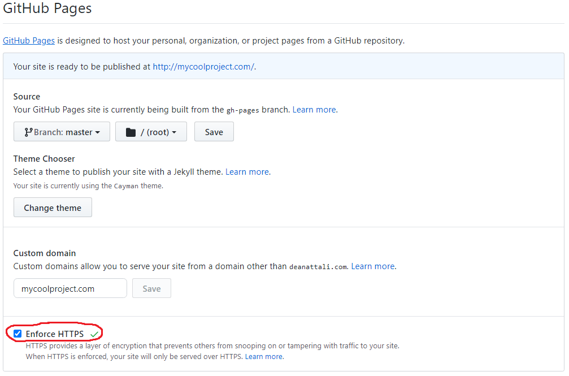Image resolution: width=569 pixels, height=376 pixels.
Task: Open the / (root) folder dropdown
Action: tap(151, 132)
